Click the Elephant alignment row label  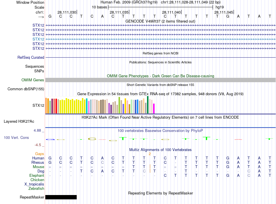(x=37, y=176)
